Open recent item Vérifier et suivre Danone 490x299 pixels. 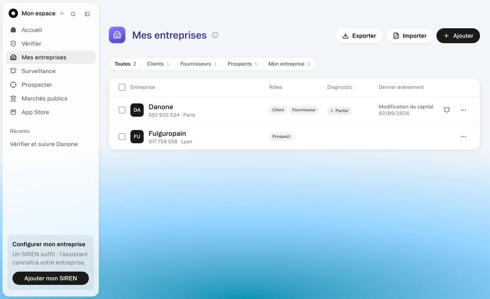(x=44, y=145)
